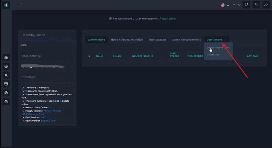Open the lower sidebar cube icon
Image resolution: width=272 pixels, height=148 pixels.
6,102
